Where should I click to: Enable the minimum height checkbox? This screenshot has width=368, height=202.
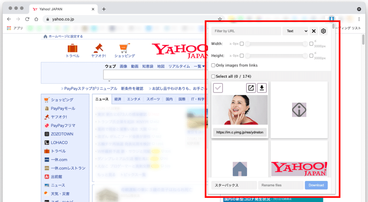click(242, 56)
